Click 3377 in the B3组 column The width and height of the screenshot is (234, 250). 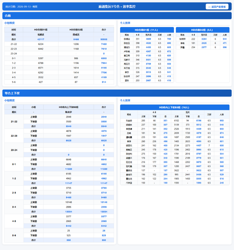(68, 216)
